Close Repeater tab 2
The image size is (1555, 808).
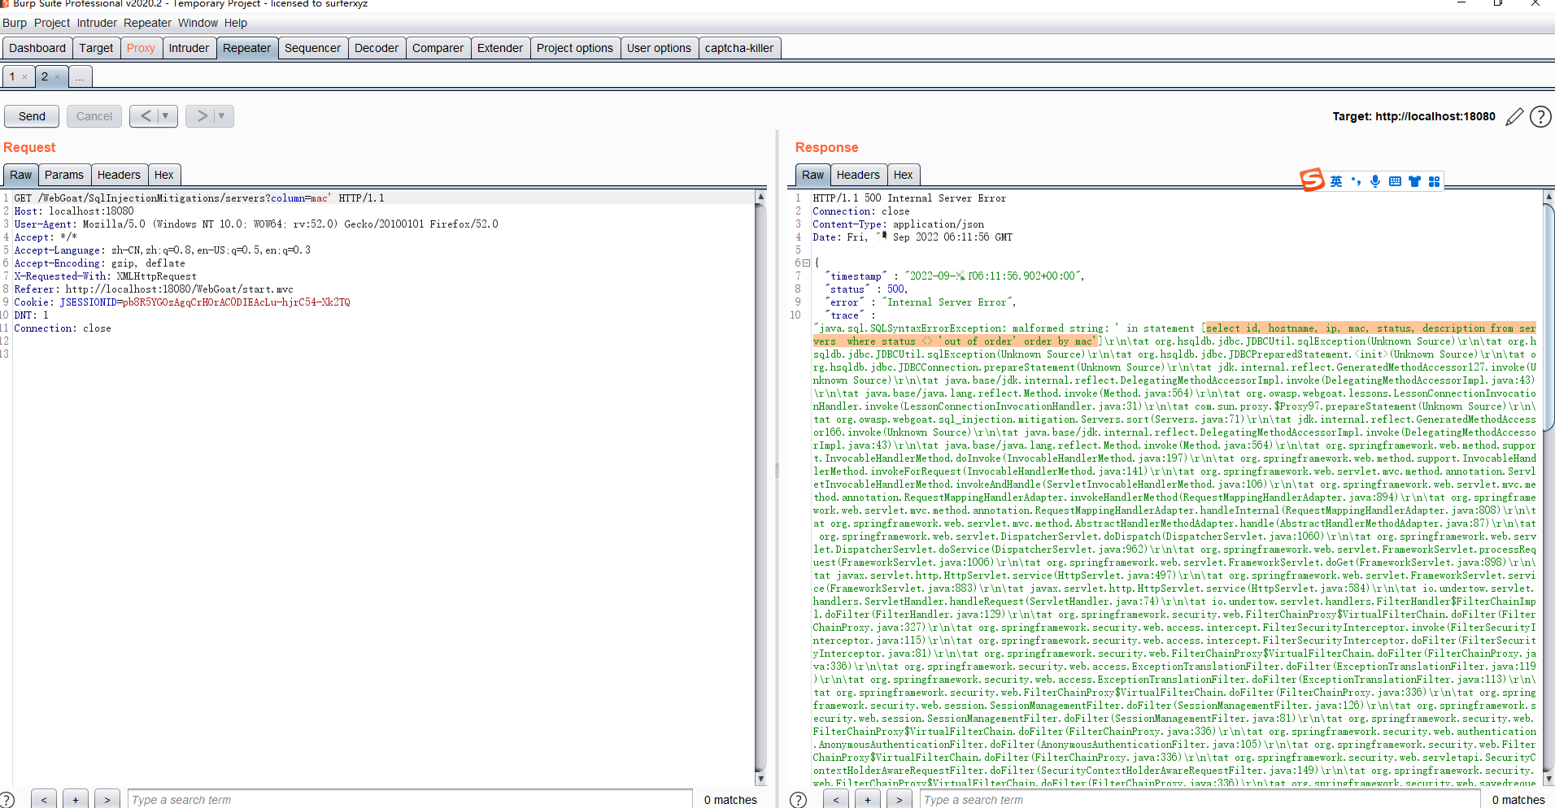click(58, 77)
